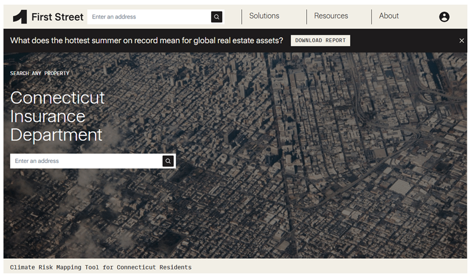472x278 pixels.
Task: Click the First Street wordmark text
Action: (x=57, y=17)
